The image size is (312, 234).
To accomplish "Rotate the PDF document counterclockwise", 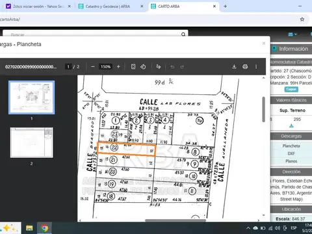I will tap(143, 67).
